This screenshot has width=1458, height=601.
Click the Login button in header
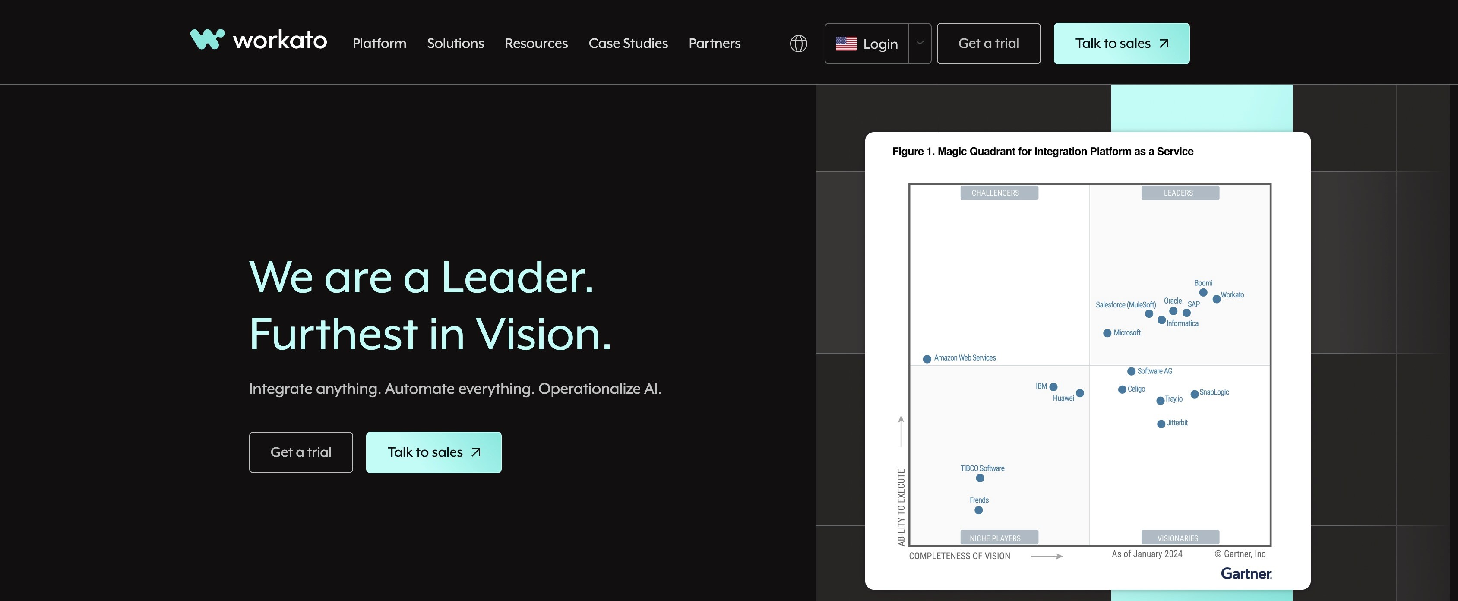tap(879, 44)
